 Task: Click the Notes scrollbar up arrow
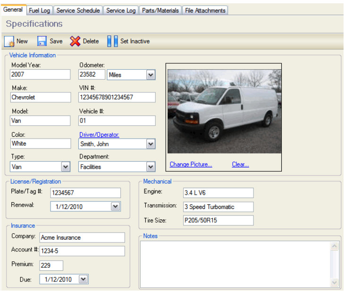tap(335, 246)
